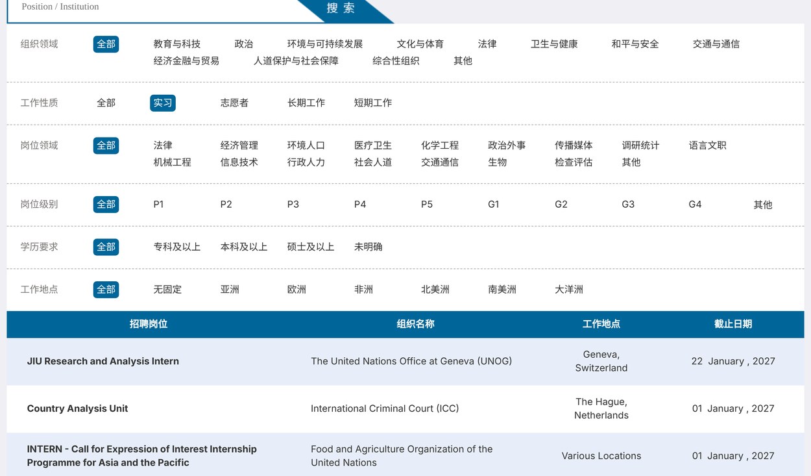Choose 长期工作 work type
Viewport: 811px width, 476px height.
(306, 103)
